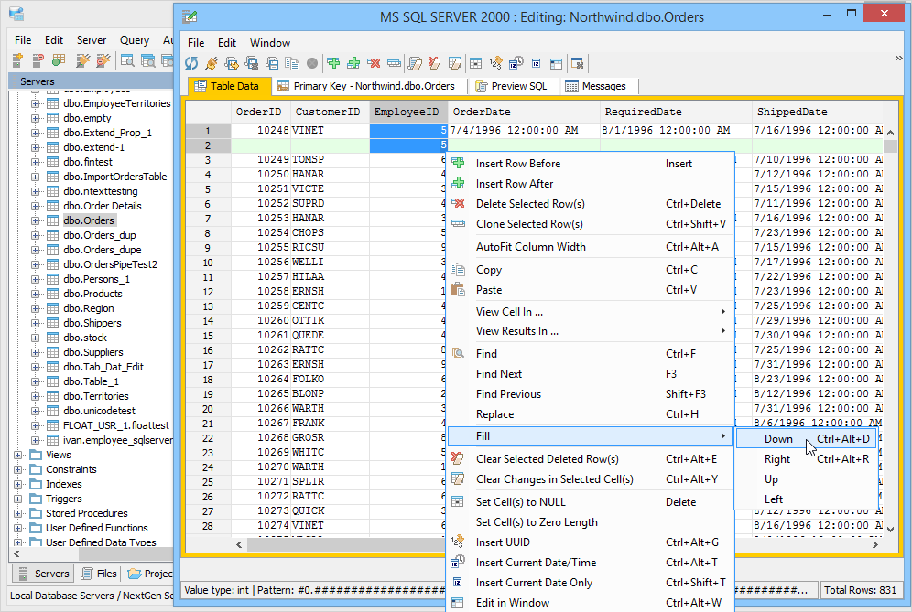Click the remove server icon in main window
This screenshot has height=612, width=912.
tap(38, 60)
